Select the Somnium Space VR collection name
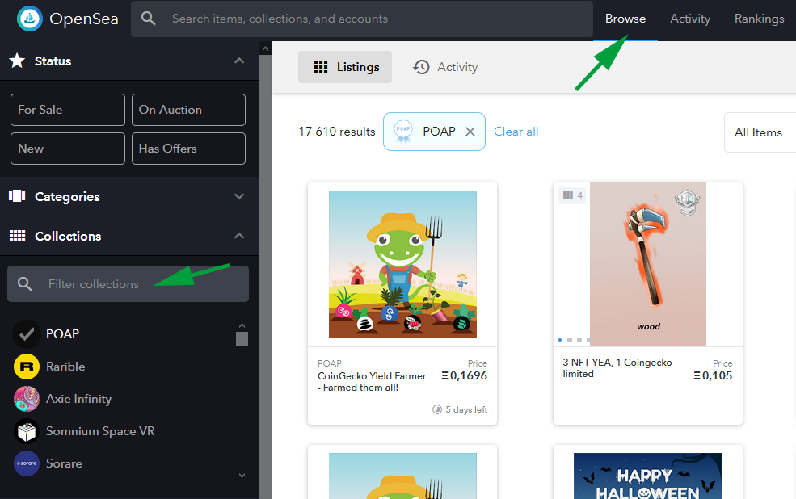Screen dimensions: 796x499 [x=100, y=431]
